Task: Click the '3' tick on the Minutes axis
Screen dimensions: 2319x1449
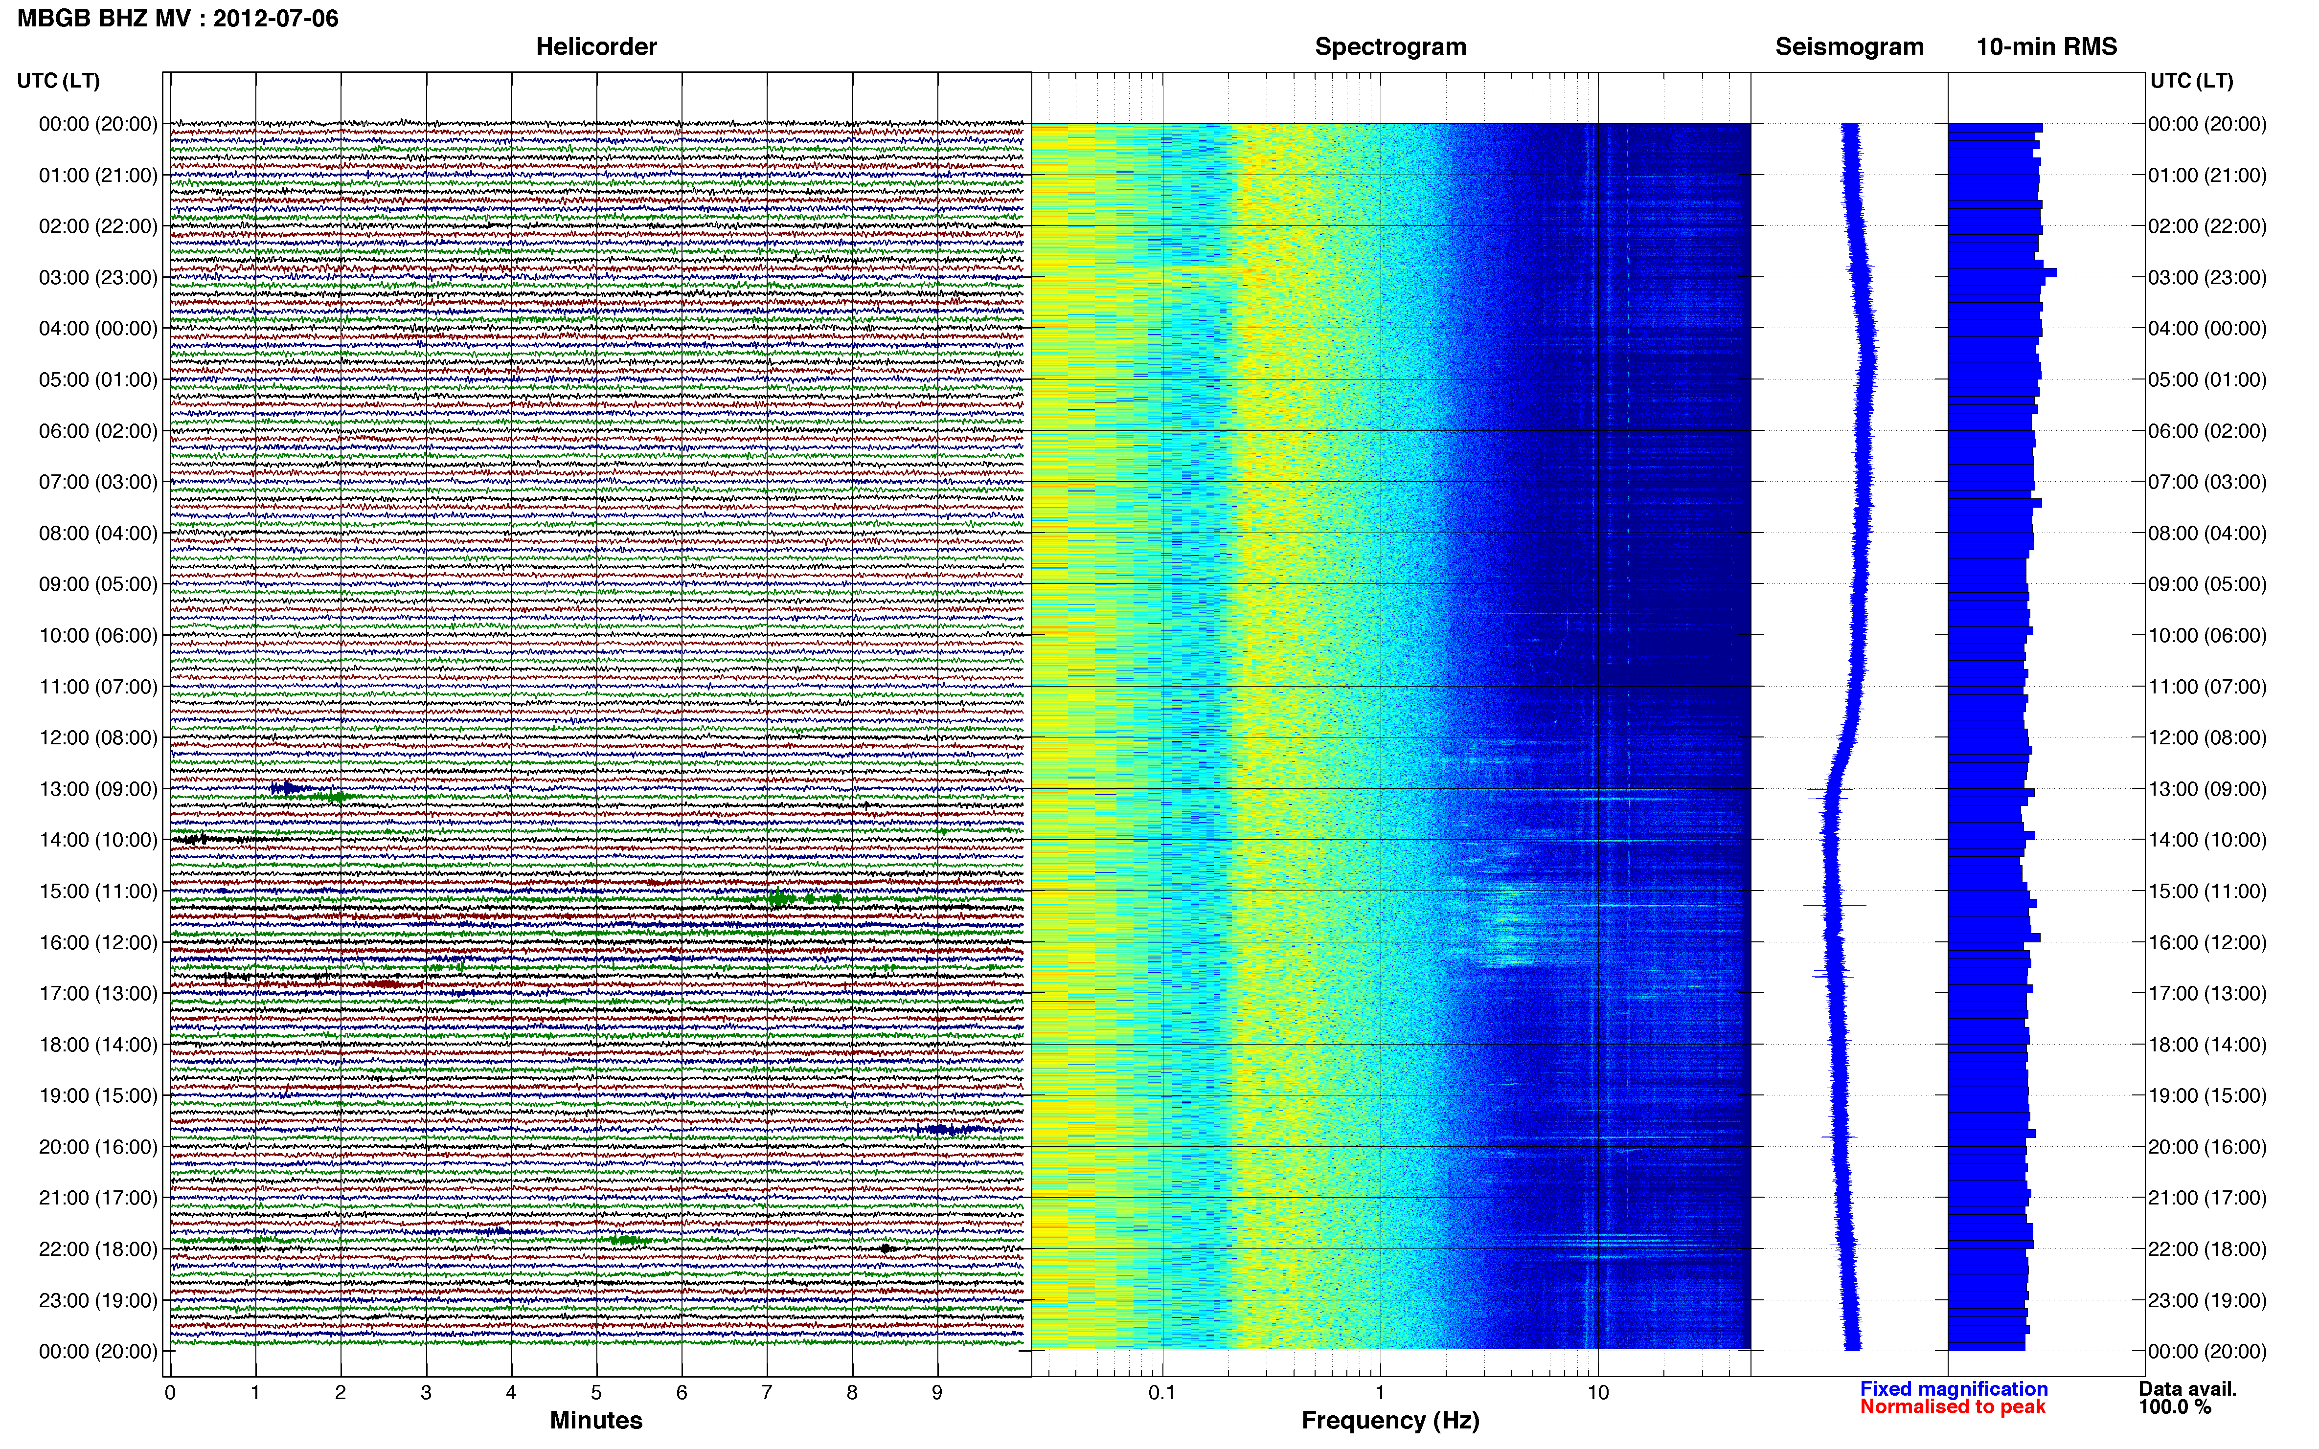Action: 426,1393
